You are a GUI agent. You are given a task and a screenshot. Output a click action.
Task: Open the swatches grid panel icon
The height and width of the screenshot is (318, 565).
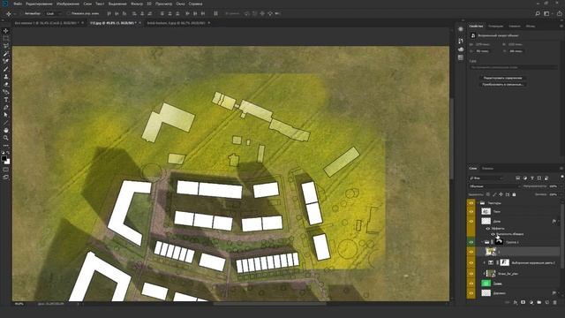pyautogui.click(x=461, y=57)
